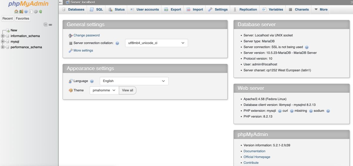Click the 'User: admin@localhost' text
Viewport: 353px width, 166px height.
260,65
